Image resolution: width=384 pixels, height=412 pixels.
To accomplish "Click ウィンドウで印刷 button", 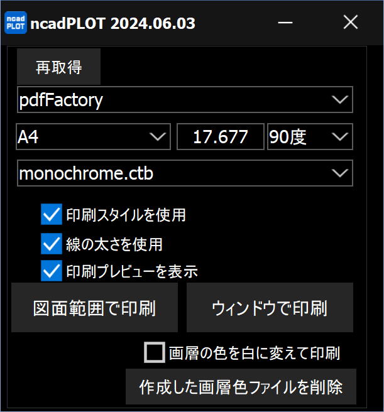I will (x=270, y=307).
